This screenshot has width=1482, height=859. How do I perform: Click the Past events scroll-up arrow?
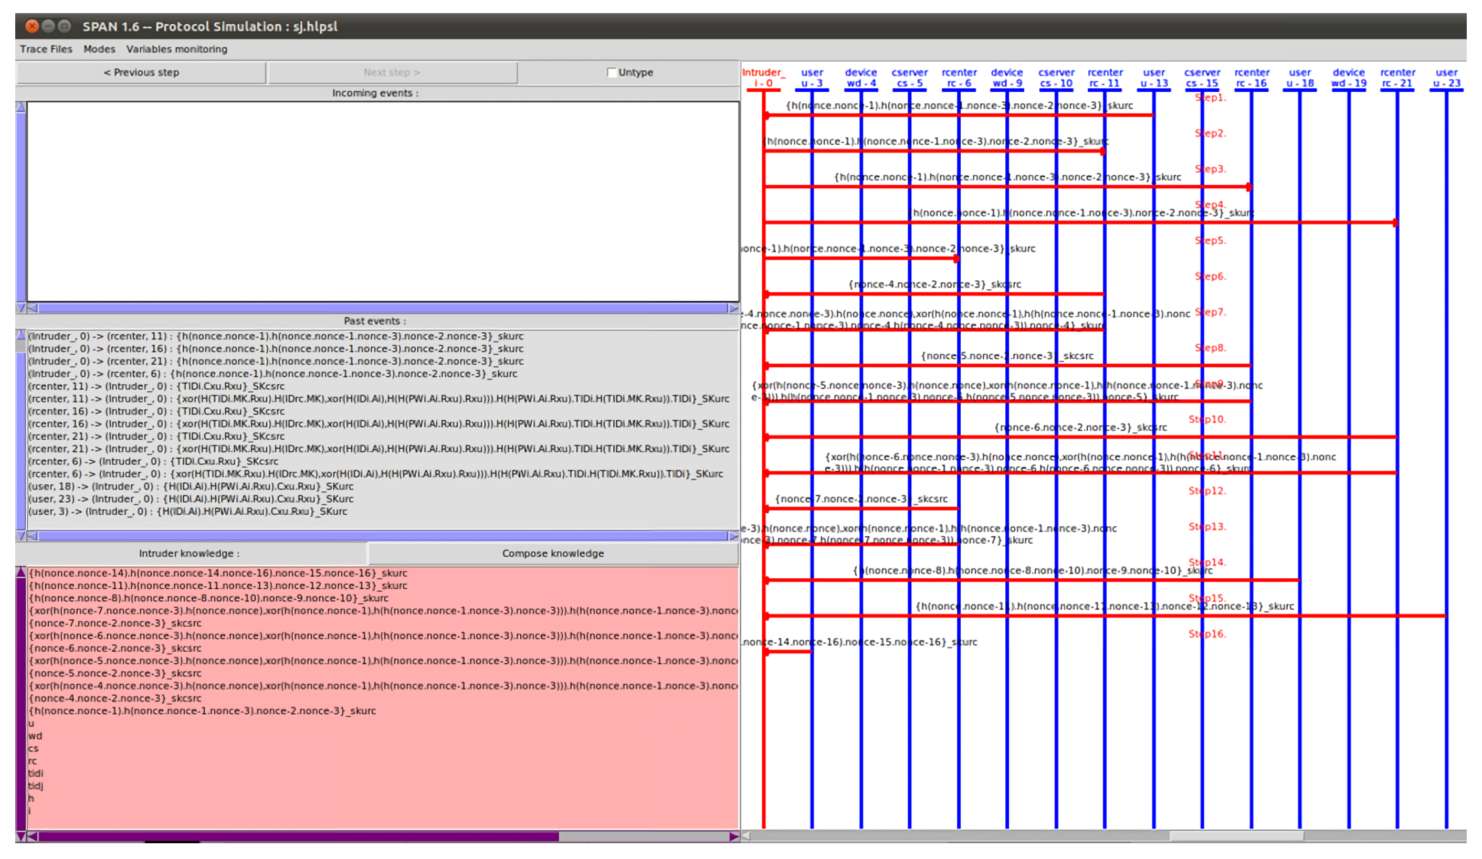[x=20, y=335]
